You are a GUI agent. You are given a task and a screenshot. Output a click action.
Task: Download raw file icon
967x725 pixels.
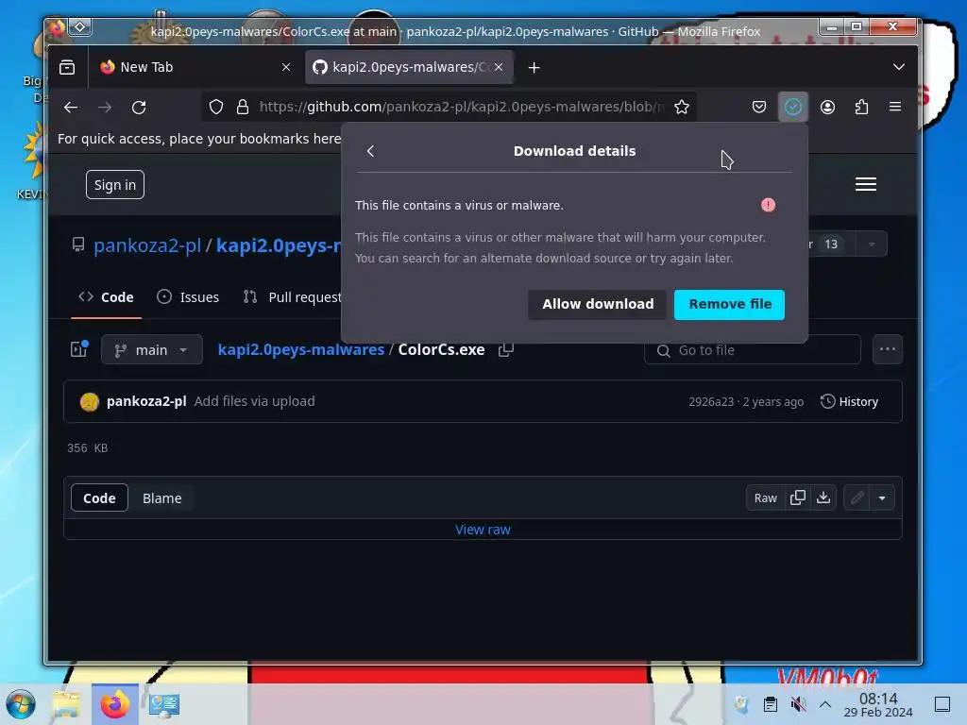click(x=823, y=498)
